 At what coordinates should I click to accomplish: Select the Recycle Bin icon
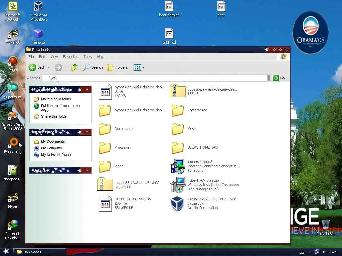[325, 227]
